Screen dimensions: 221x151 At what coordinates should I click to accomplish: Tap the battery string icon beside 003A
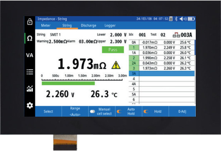(176, 35)
